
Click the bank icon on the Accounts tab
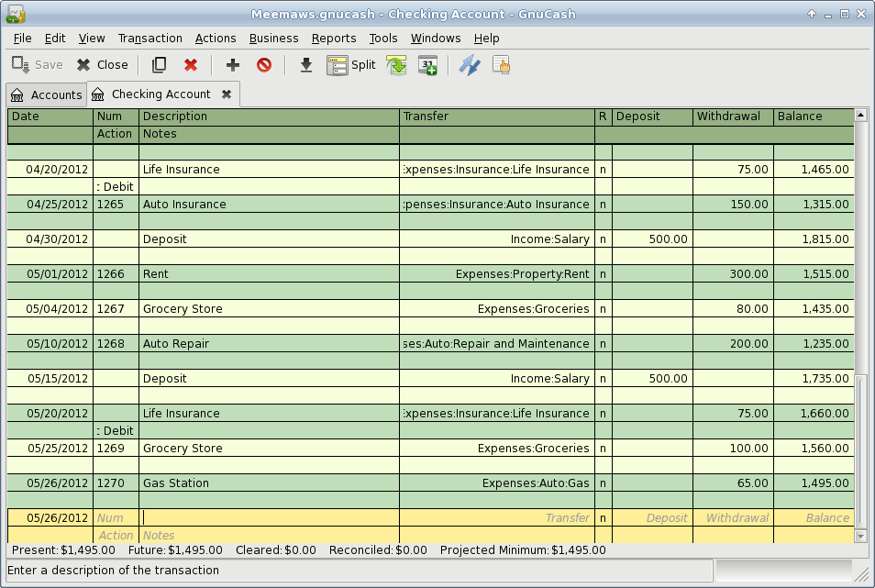coord(17,94)
